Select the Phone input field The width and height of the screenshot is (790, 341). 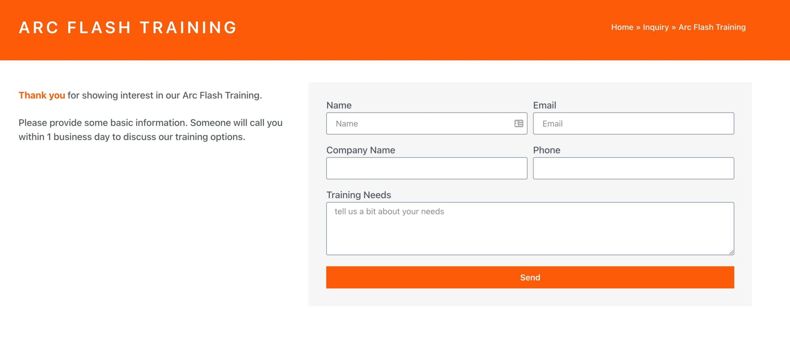click(633, 168)
